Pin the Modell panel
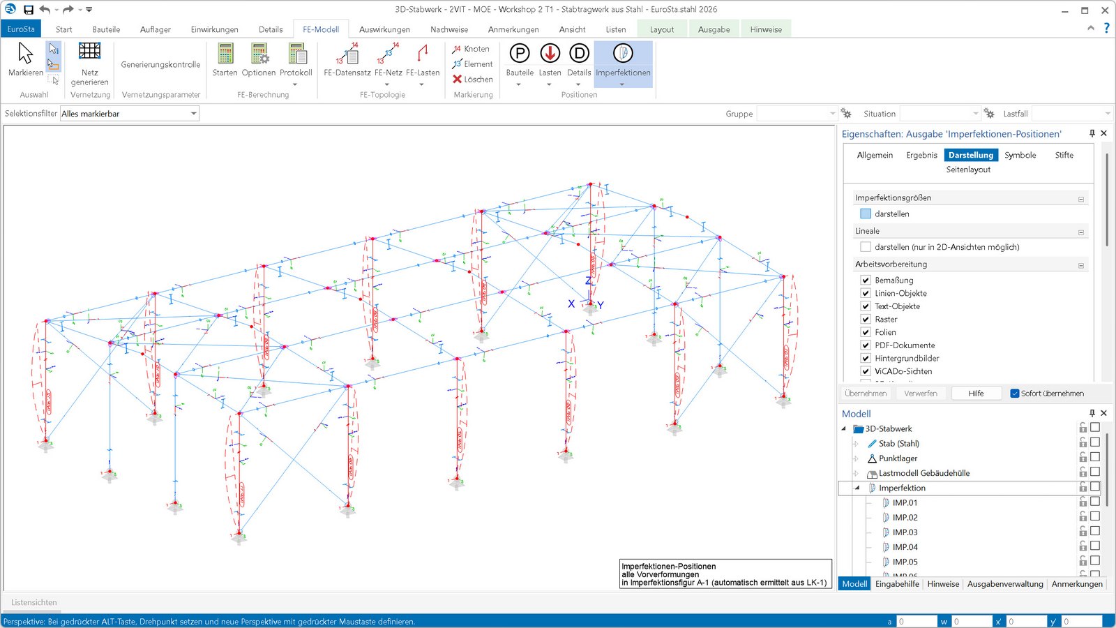Viewport: 1116px width, 628px height. coord(1092,413)
